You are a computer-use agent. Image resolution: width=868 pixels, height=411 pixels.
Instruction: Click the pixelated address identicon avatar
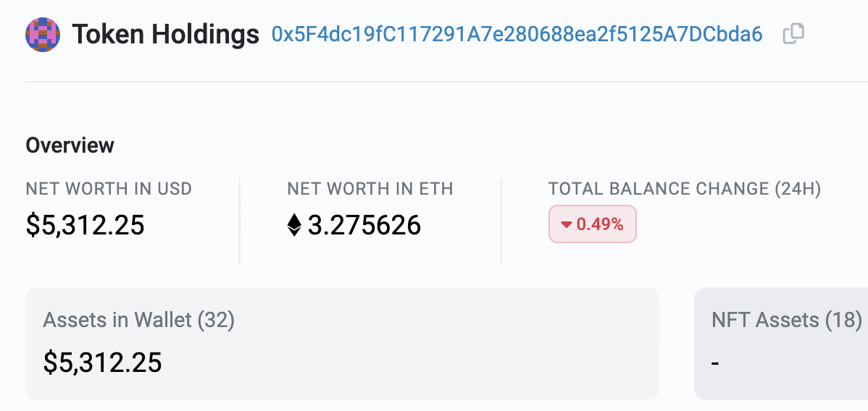tap(43, 34)
